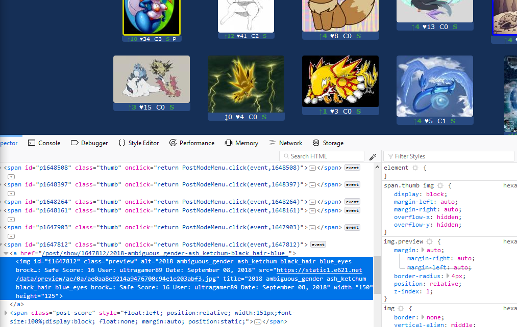517x327 pixels.
Task: Expand the ellipsis badge in span p1647903
Action: click(312, 228)
